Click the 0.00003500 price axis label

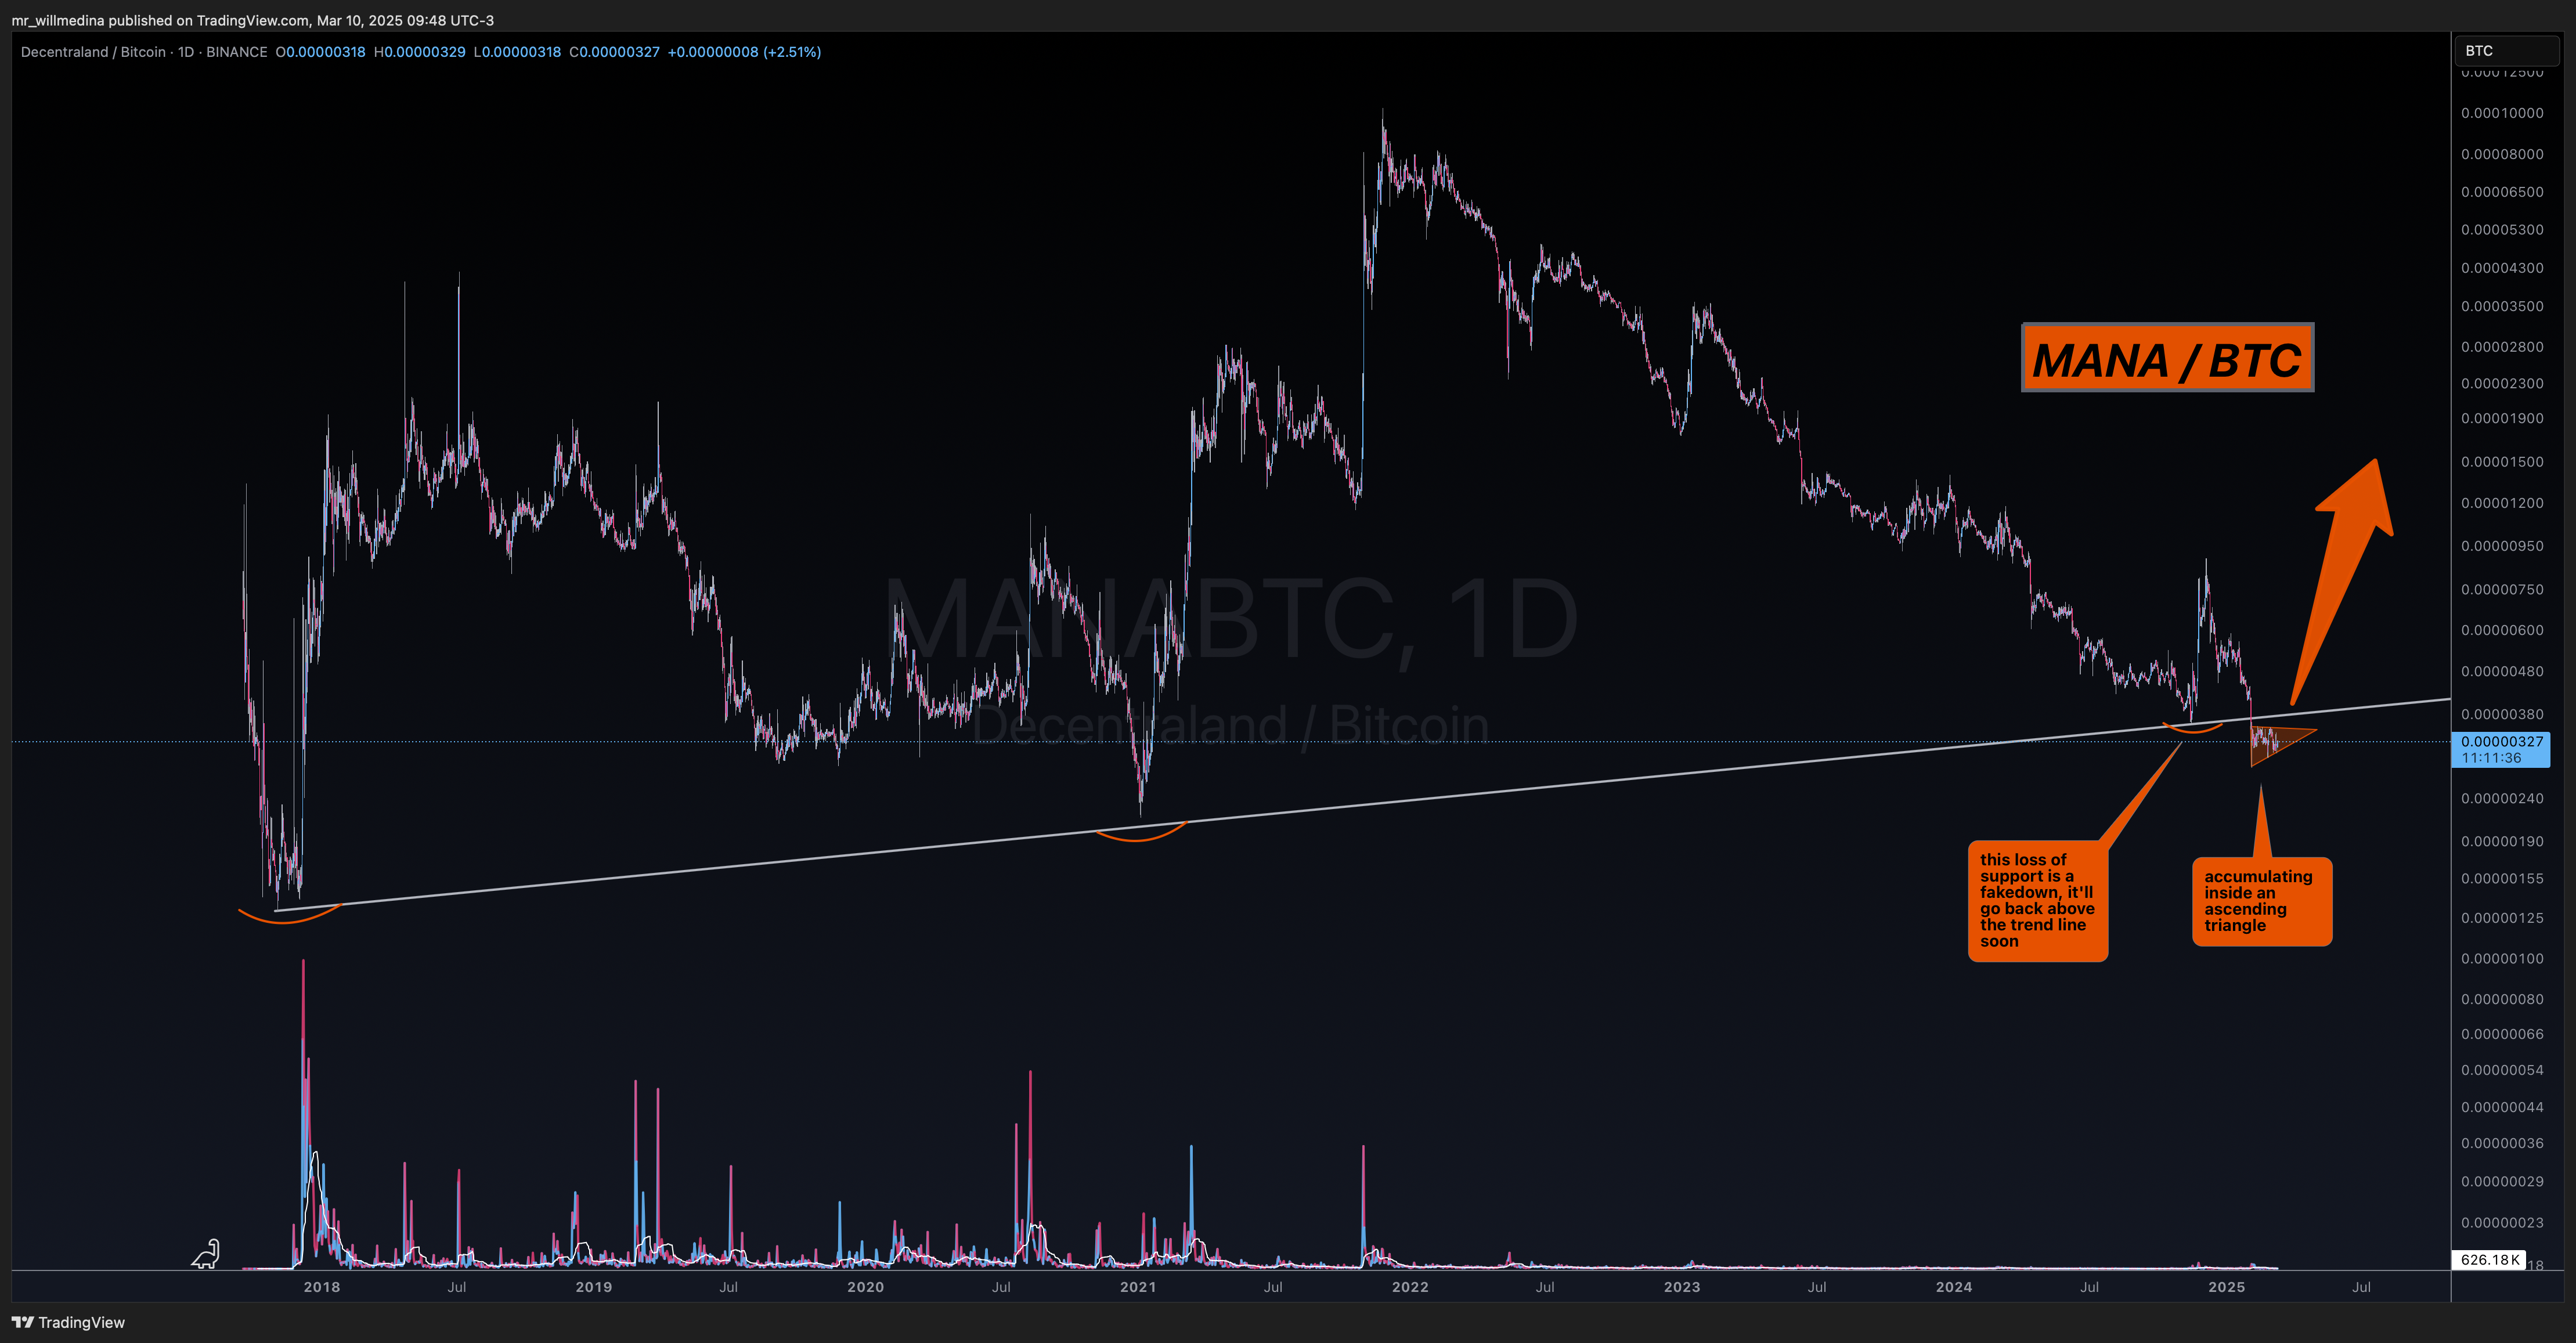click(2502, 306)
